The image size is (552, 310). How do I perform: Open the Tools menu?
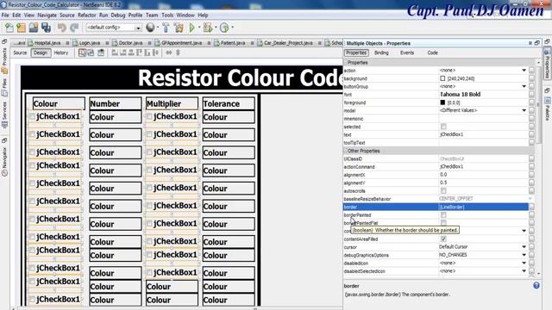coord(167,15)
